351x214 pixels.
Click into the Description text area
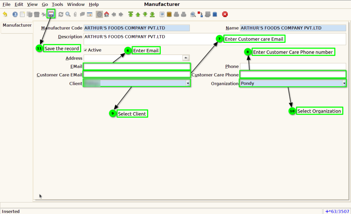[215, 39]
